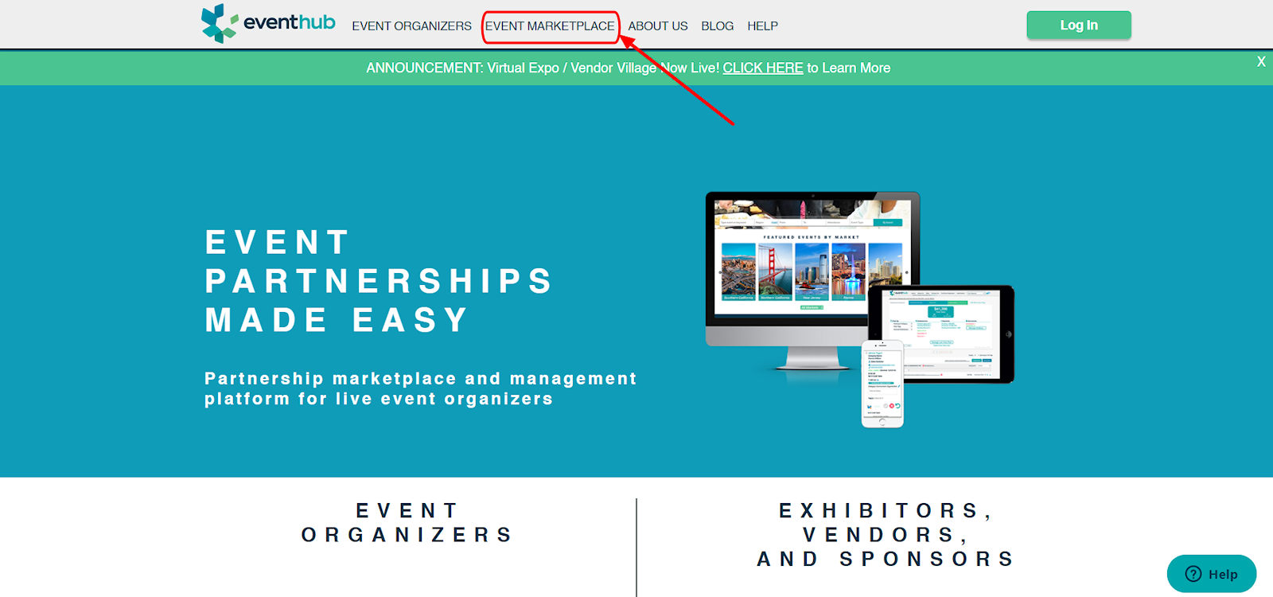Click the question mark icon in Help widget
The height and width of the screenshot is (597, 1273).
pos(1193,574)
